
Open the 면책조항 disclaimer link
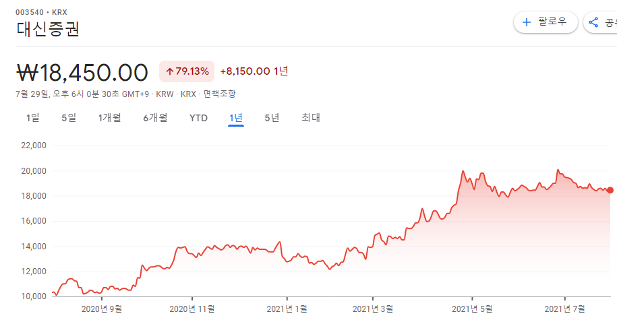[x=220, y=94]
